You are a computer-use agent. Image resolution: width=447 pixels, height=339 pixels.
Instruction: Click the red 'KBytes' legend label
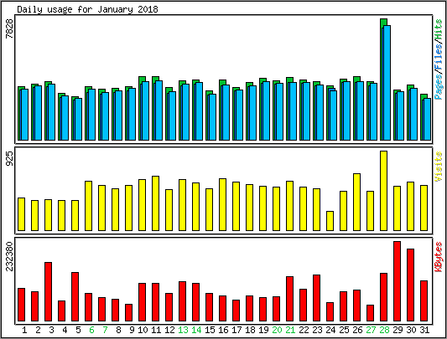[x=438, y=256]
